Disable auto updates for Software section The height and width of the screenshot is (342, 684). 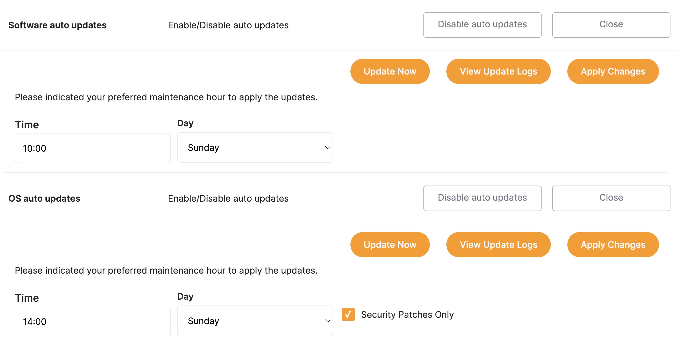pyautogui.click(x=482, y=25)
